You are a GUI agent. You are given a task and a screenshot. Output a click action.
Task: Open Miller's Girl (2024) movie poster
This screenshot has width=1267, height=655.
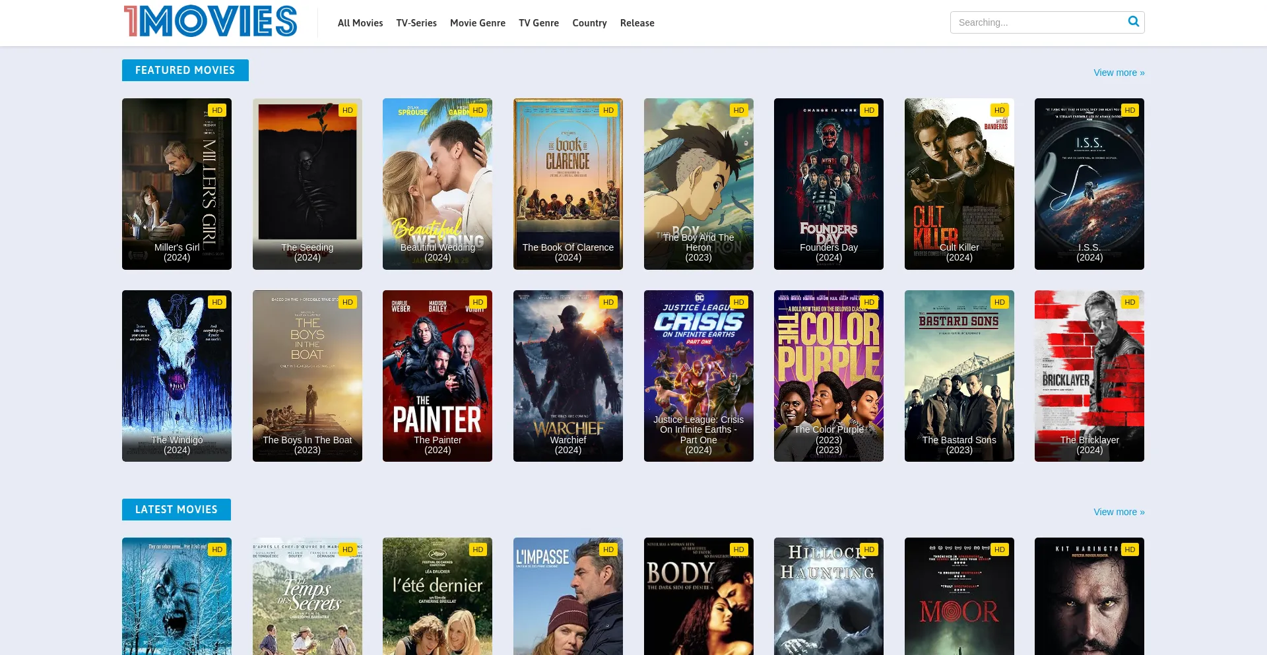point(177,184)
